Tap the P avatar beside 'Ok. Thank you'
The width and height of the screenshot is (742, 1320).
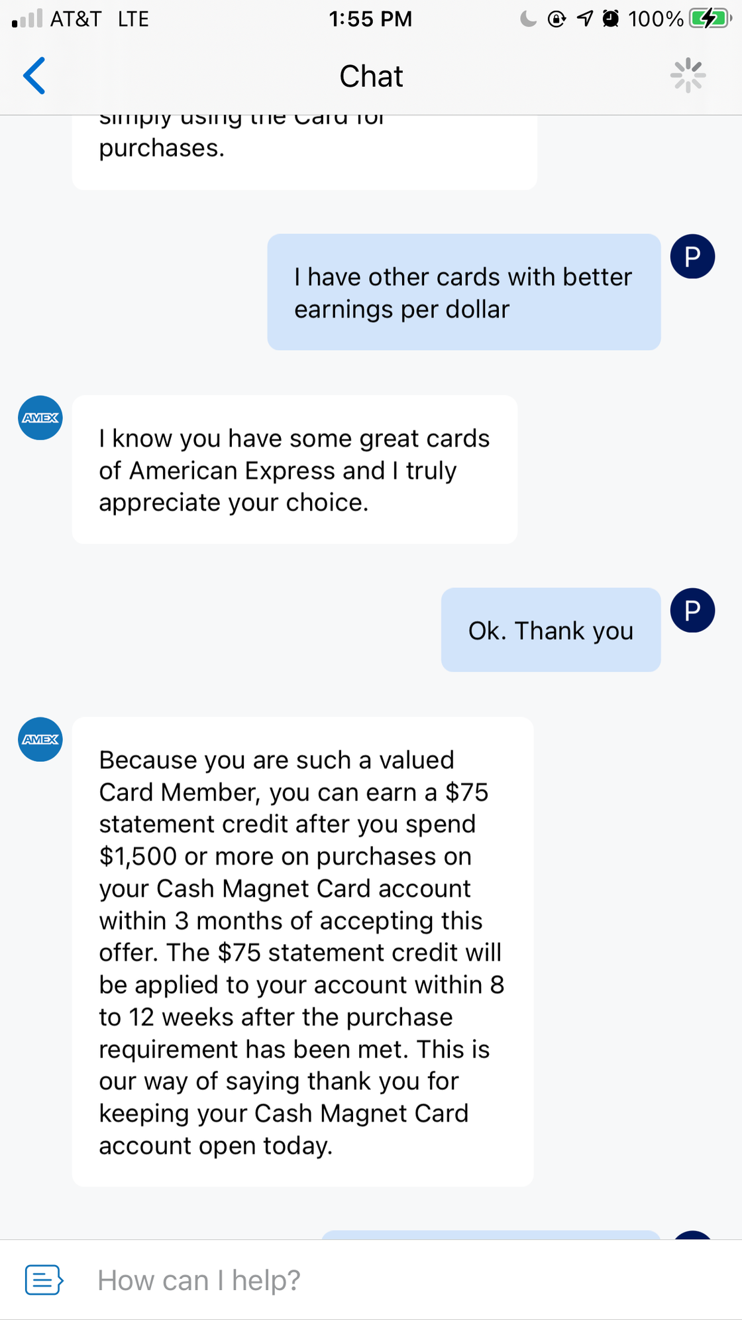692,610
